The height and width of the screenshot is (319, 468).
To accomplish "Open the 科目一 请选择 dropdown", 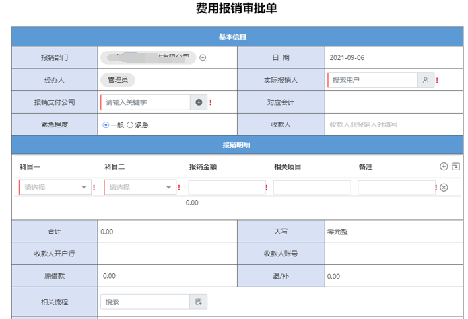I will 55,188.
